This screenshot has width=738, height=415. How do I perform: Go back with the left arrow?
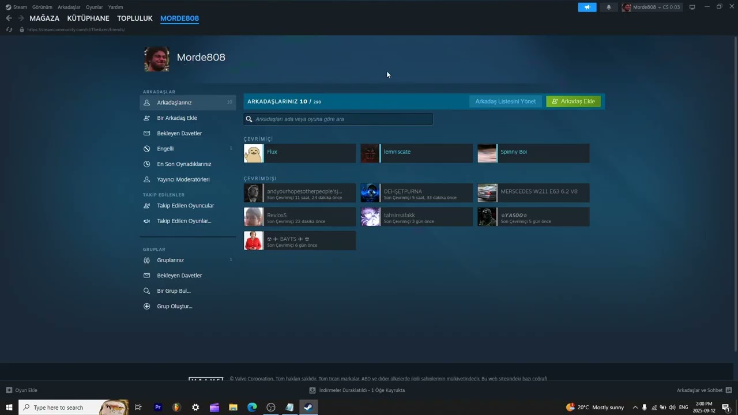[x=9, y=18]
